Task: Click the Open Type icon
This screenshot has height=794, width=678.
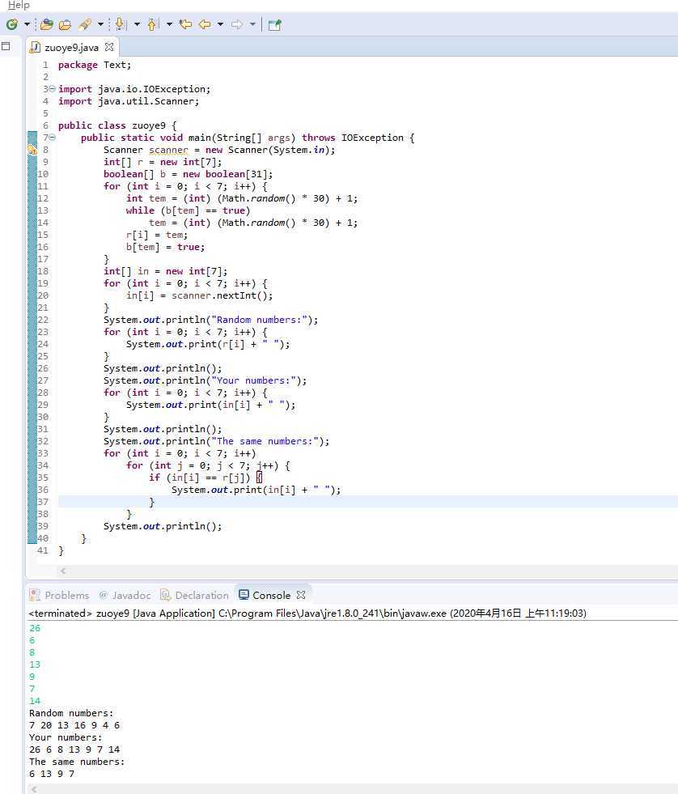Action: (47, 23)
